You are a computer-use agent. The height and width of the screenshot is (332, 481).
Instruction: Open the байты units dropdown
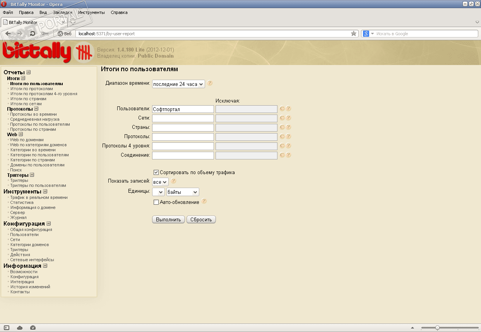[x=183, y=192]
